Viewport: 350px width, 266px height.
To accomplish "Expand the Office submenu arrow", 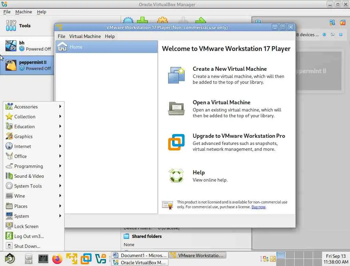I will click(60, 156).
